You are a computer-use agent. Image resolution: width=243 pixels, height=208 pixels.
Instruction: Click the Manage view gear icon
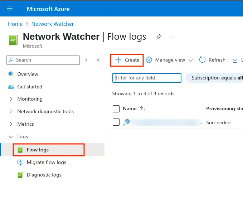[149, 60]
